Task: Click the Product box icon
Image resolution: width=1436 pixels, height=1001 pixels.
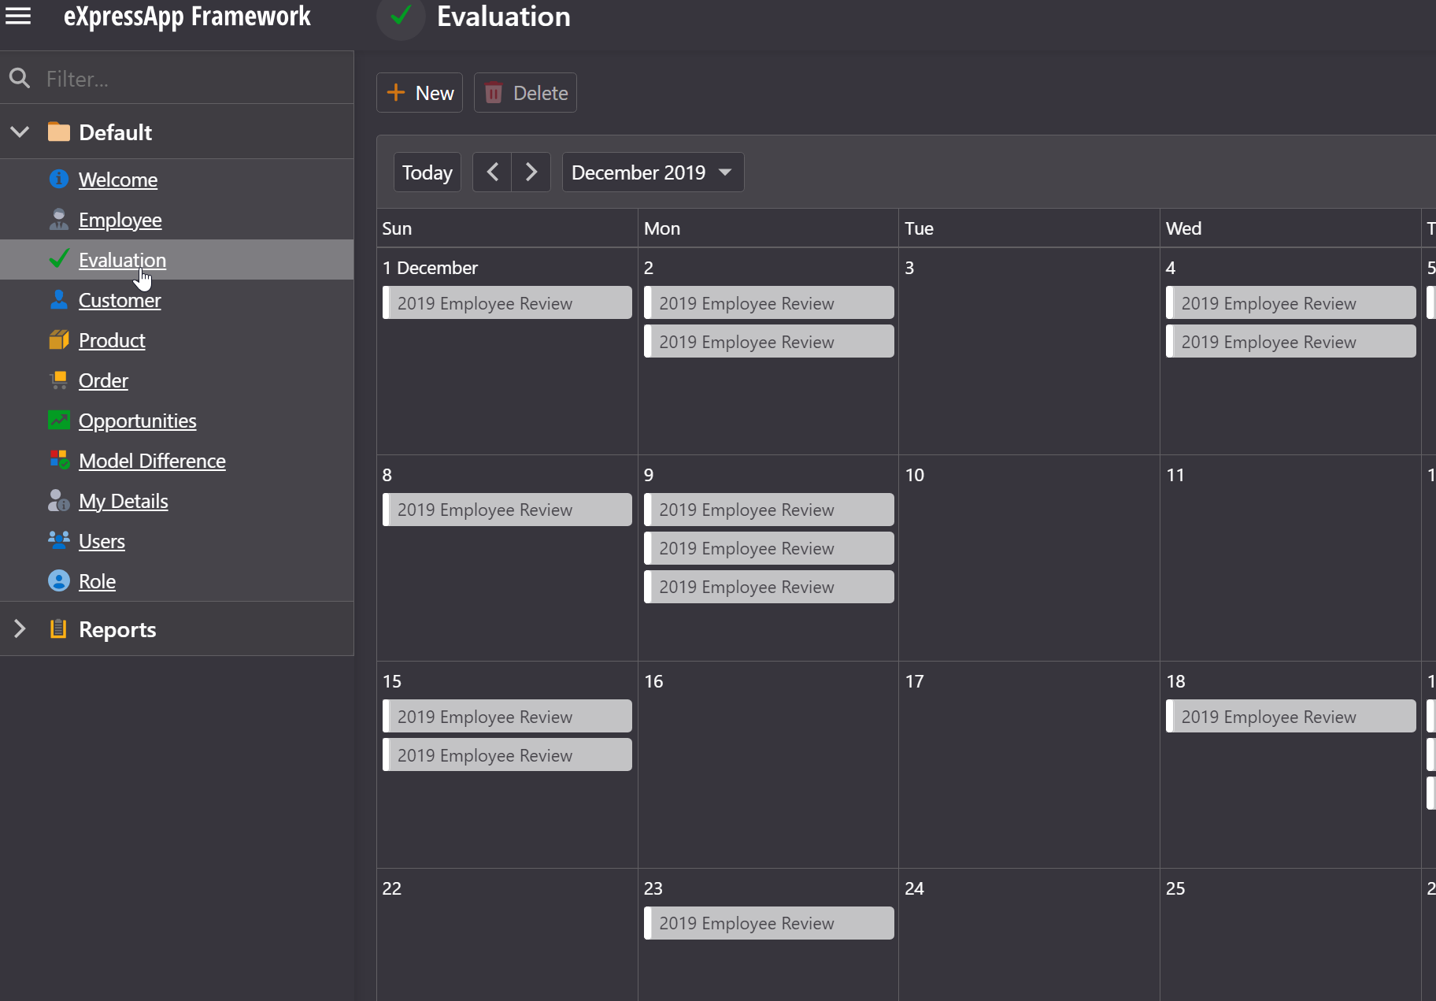Action: click(x=59, y=339)
